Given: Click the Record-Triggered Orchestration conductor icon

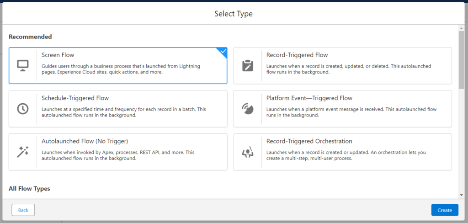Looking at the screenshot, I should click(247, 152).
